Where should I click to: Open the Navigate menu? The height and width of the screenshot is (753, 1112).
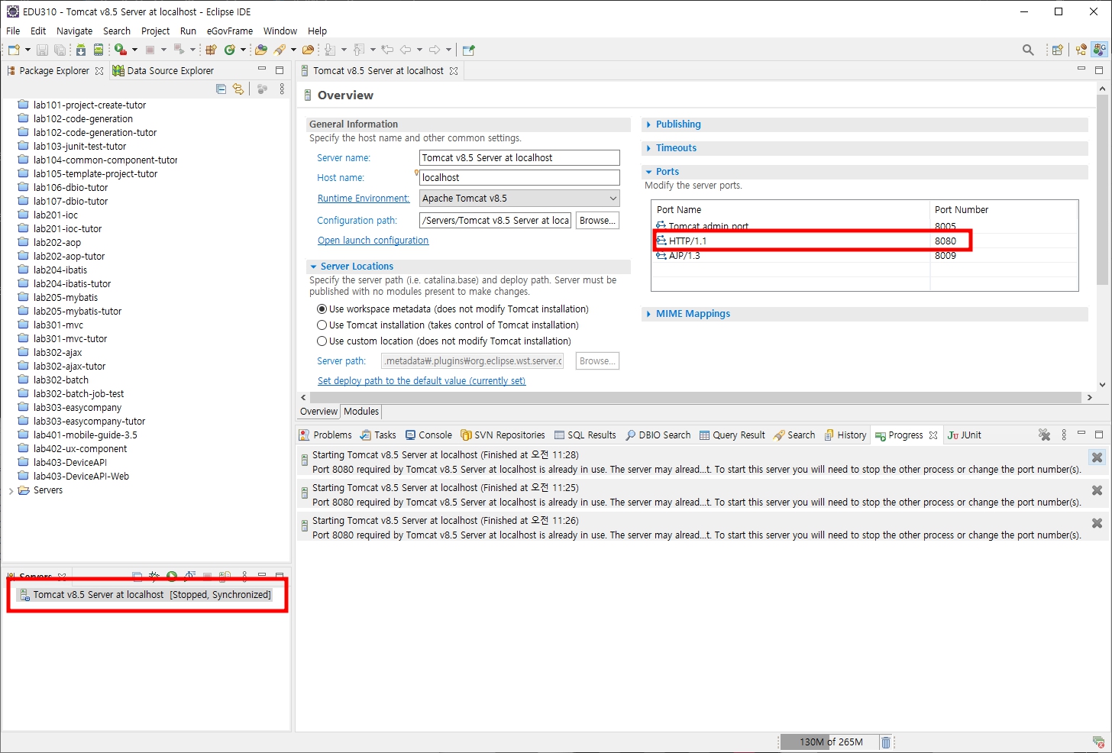(74, 31)
